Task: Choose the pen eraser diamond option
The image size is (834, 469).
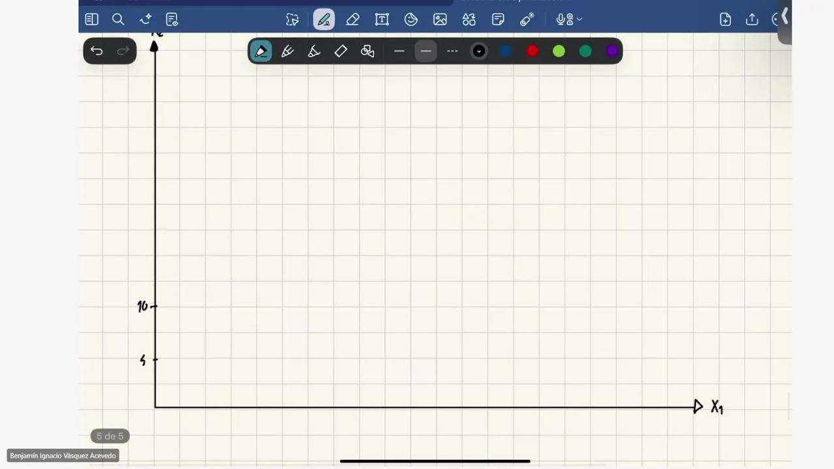Action: [341, 51]
